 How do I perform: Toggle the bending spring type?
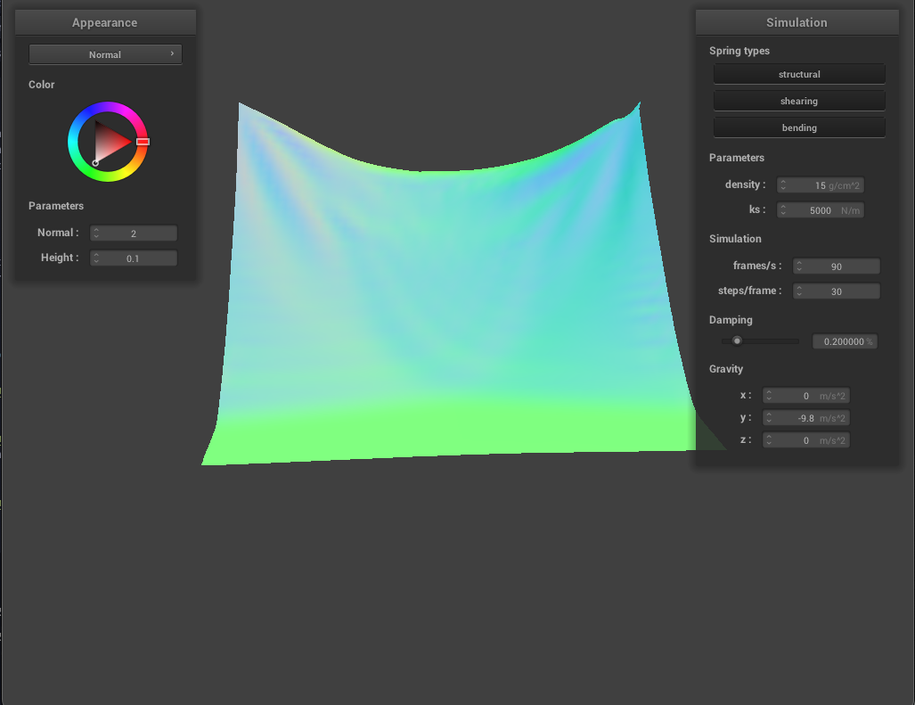799,127
